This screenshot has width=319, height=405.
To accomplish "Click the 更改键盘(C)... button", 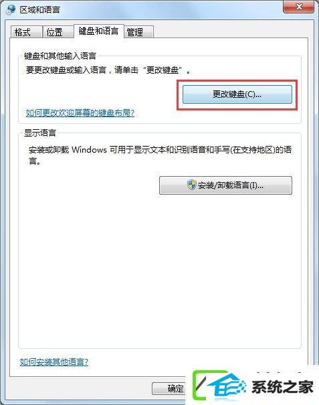I will click(237, 94).
